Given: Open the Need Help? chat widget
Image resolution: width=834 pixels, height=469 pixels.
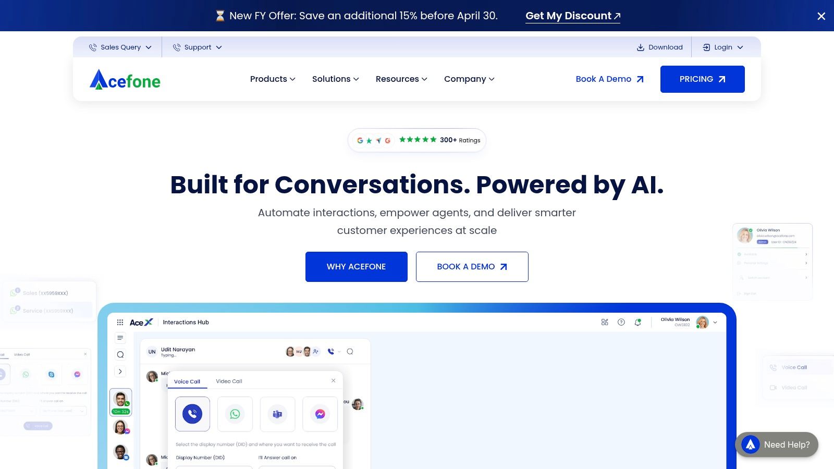Looking at the screenshot, I should 777,445.
